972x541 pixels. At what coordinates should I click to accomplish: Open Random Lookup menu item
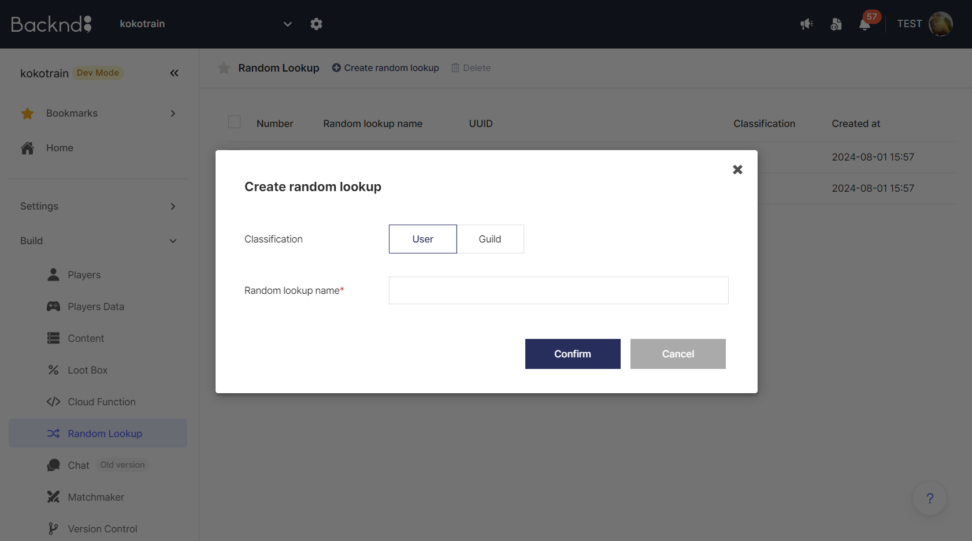click(x=98, y=433)
